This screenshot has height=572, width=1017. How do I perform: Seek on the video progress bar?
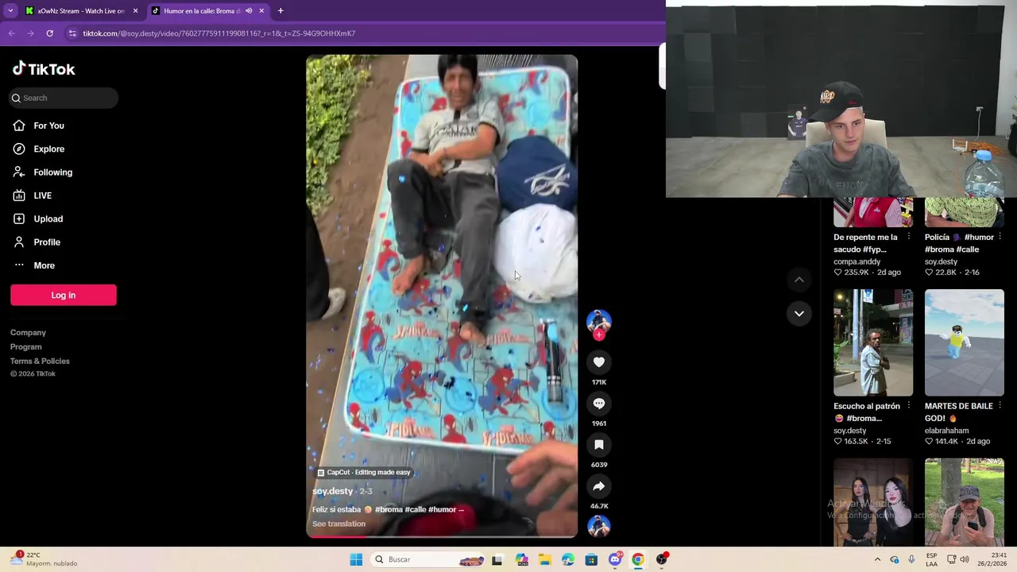click(442, 536)
